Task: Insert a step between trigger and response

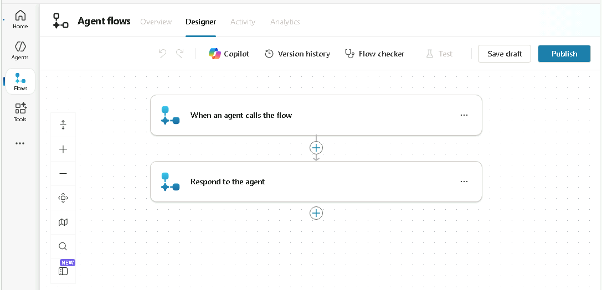Action: 316,148
